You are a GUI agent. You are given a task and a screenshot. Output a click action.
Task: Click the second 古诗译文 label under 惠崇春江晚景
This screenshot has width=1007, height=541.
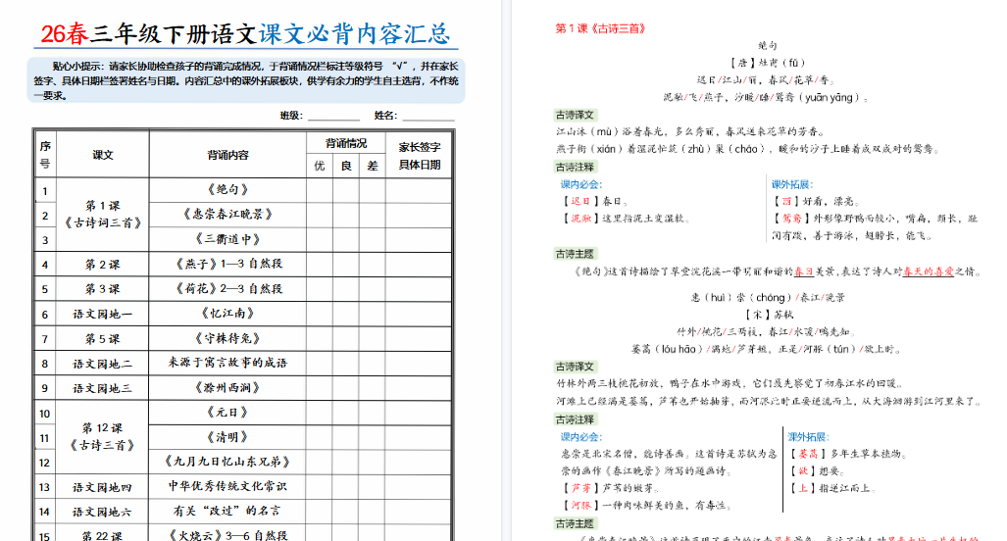[575, 367]
